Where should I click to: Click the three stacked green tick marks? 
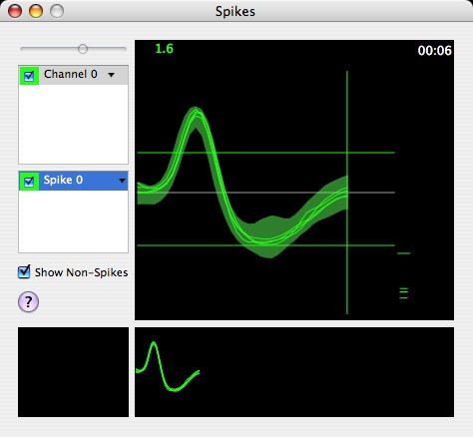tap(403, 293)
